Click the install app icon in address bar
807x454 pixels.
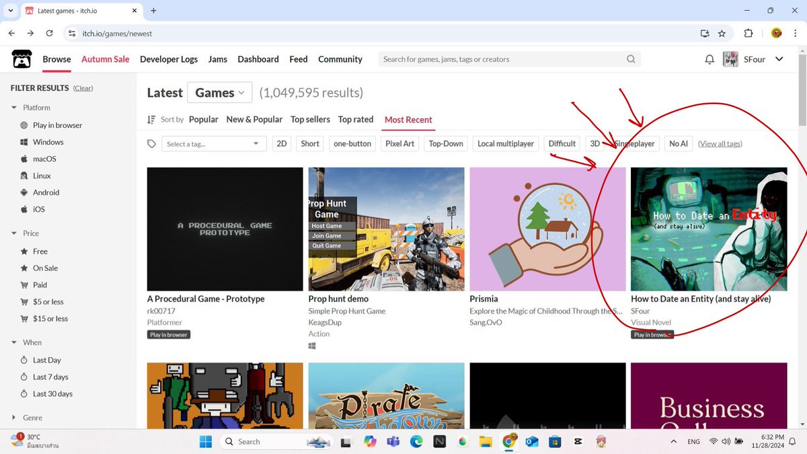click(x=705, y=33)
